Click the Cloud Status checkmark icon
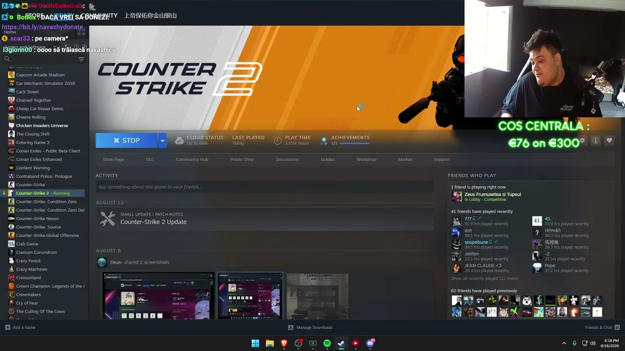 coord(179,140)
